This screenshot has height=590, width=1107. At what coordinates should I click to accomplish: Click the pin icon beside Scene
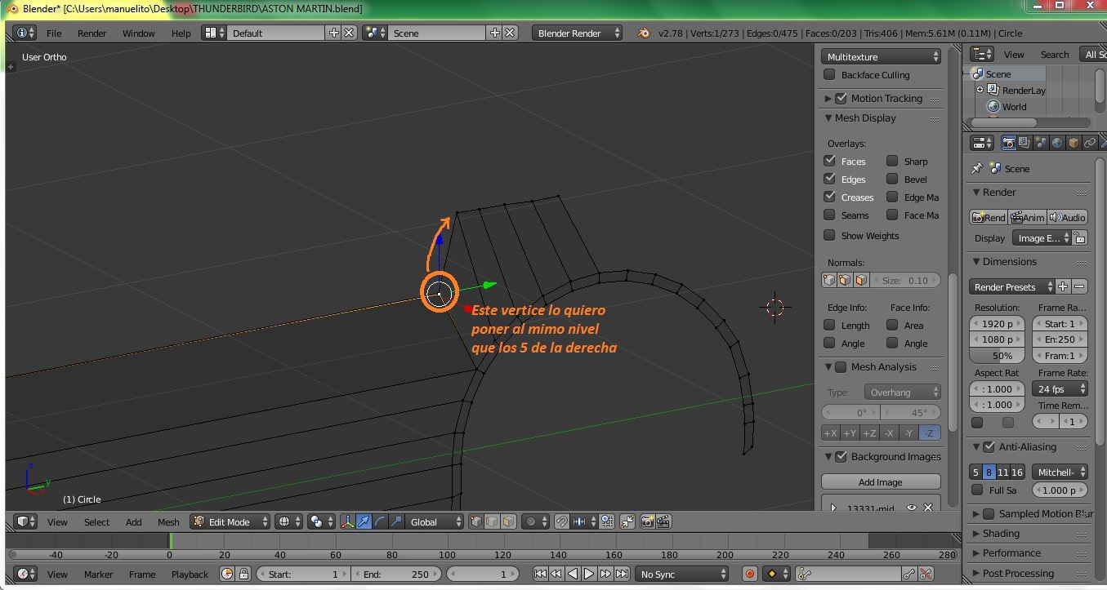point(976,169)
